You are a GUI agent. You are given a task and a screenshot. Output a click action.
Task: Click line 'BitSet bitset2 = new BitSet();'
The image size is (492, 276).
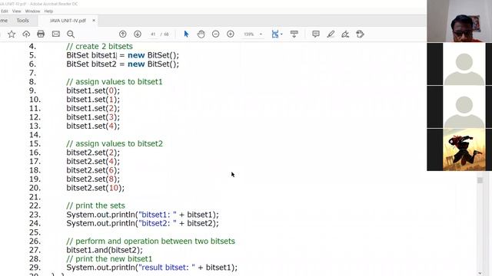[x=123, y=64]
